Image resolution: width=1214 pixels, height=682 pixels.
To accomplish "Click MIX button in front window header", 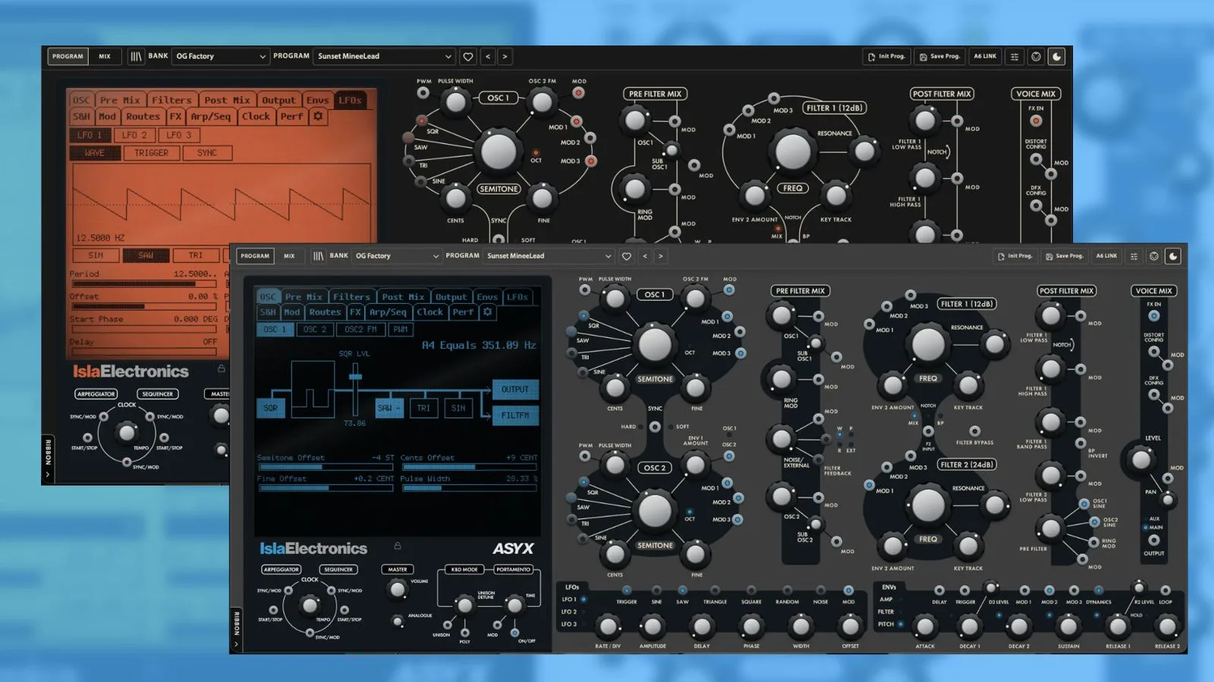I will point(289,256).
